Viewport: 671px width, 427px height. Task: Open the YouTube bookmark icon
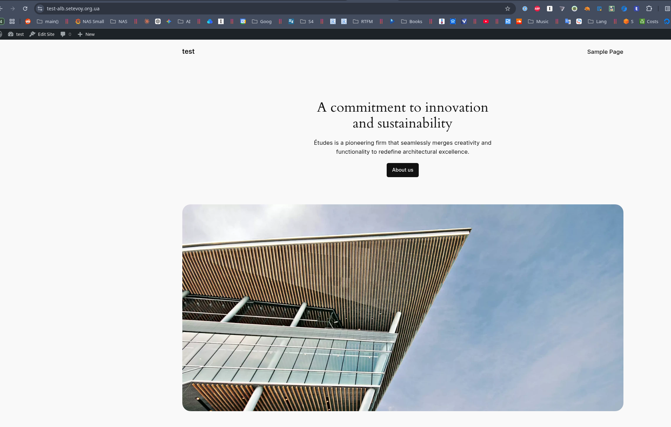(x=486, y=21)
